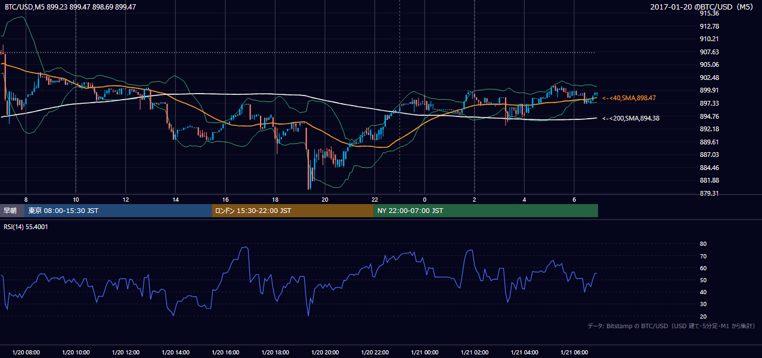The height and width of the screenshot is (358, 762).
Task: Click the 1/20 08:00 time axis label
Action: pyautogui.click(x=26, y=353)
